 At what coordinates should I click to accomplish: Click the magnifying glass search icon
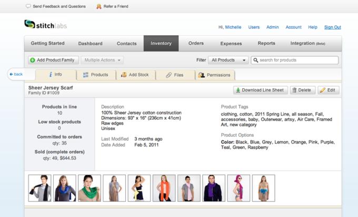click(255, 60)
